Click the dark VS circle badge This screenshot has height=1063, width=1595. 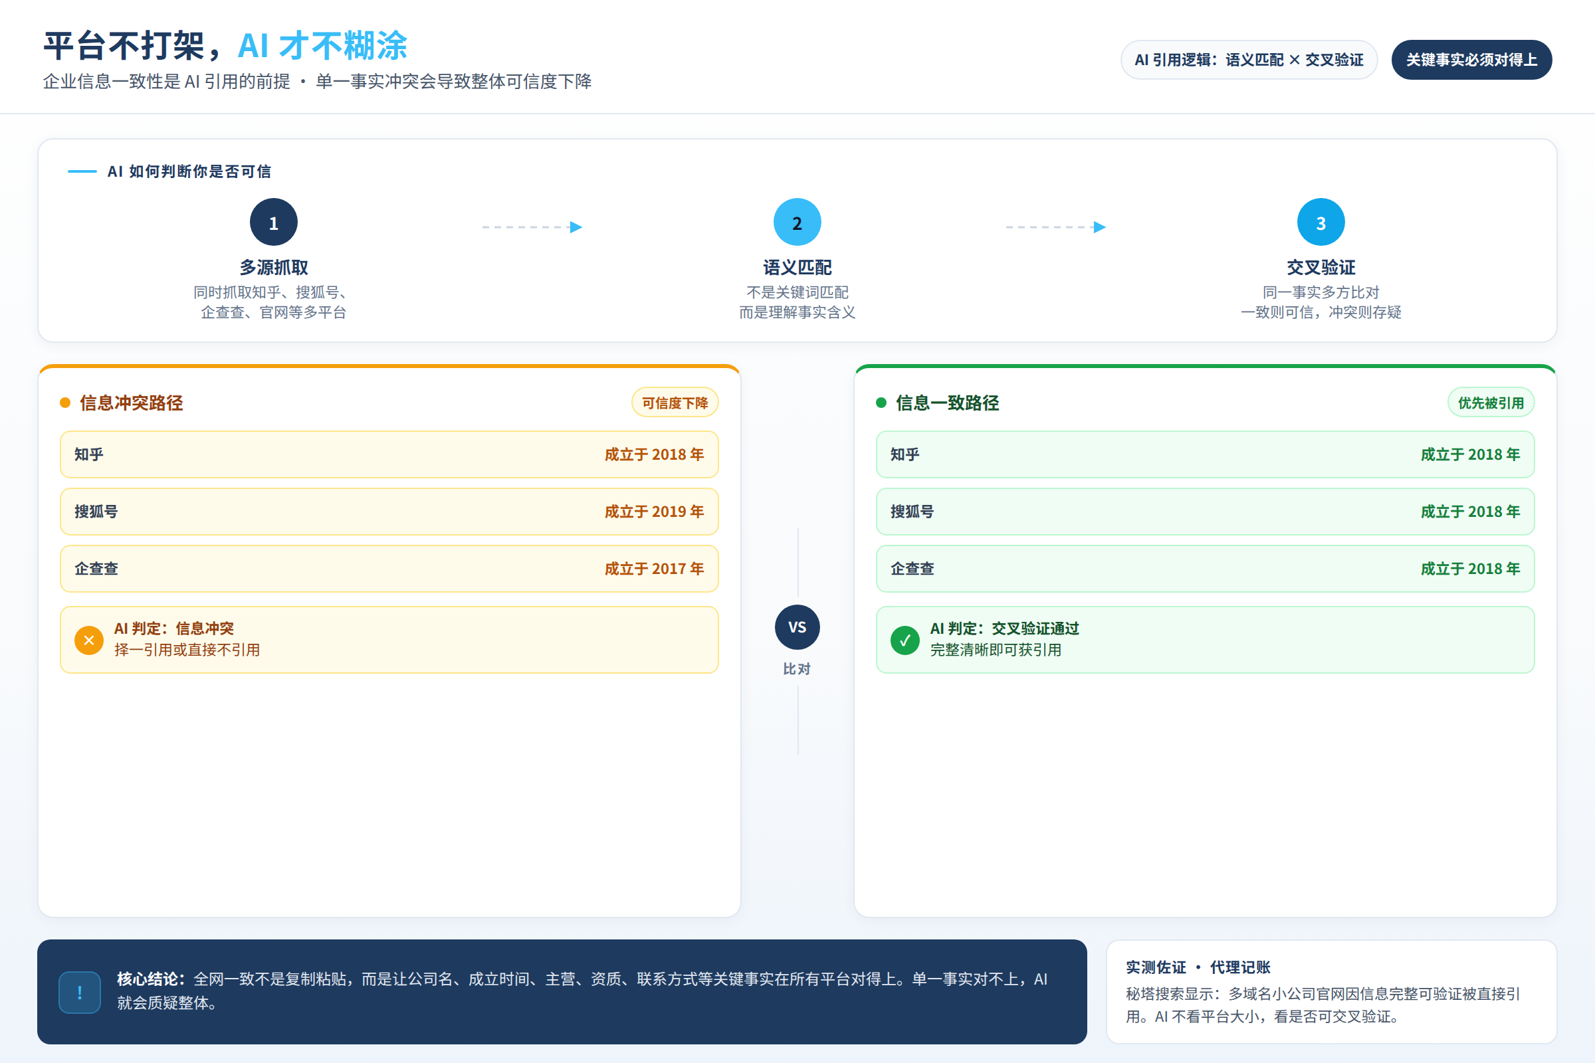(797, 627)
